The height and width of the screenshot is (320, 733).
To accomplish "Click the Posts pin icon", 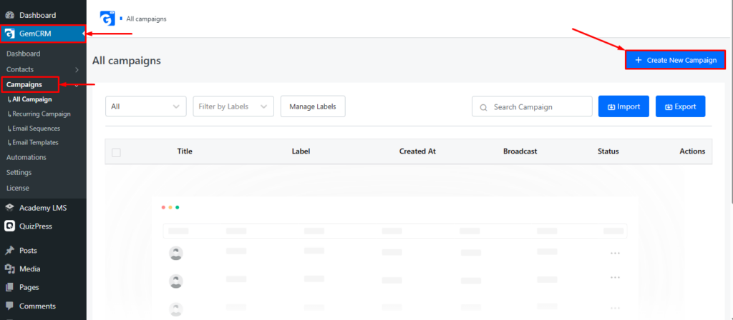I will click(x=10, y=251).
